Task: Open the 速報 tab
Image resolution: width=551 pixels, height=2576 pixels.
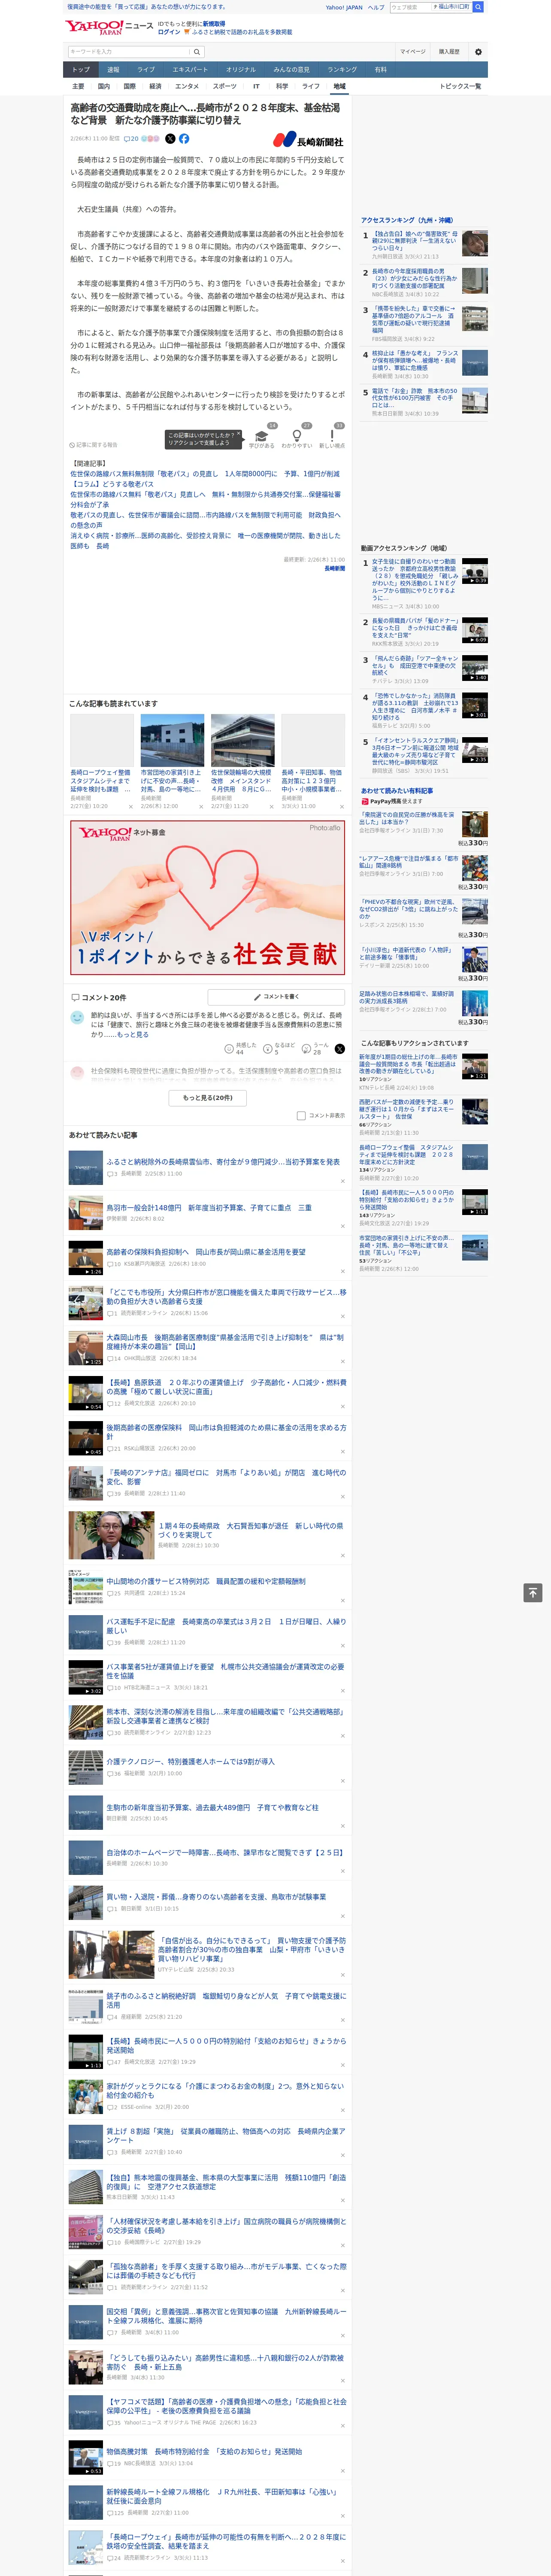Action: 113,70
